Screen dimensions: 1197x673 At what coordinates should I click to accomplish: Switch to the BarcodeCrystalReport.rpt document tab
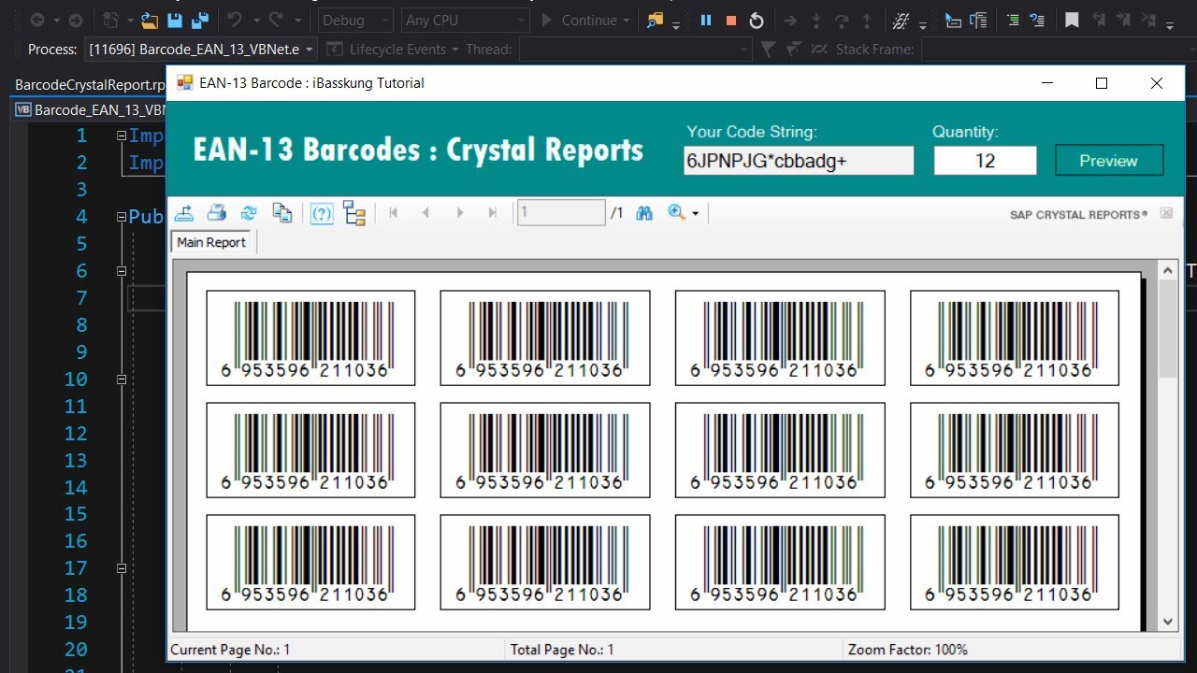(x=90, y=85)
